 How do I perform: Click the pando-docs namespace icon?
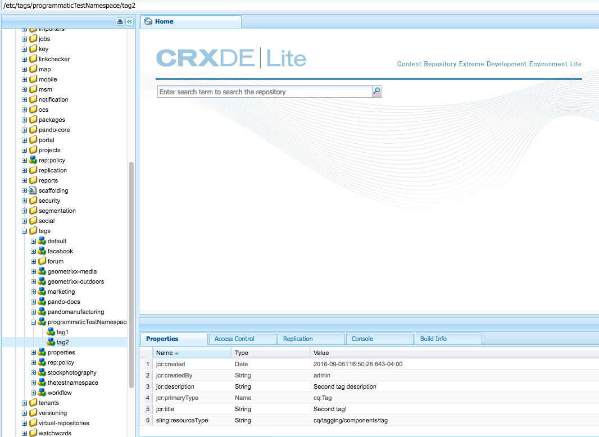[42, 302]
